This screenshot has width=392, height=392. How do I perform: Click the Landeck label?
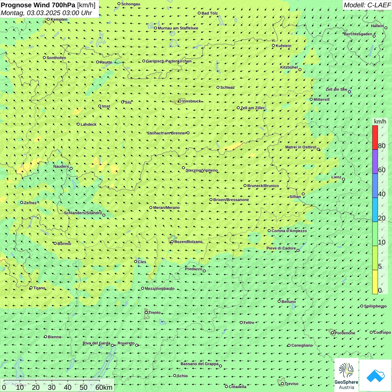tap(88, 124)
